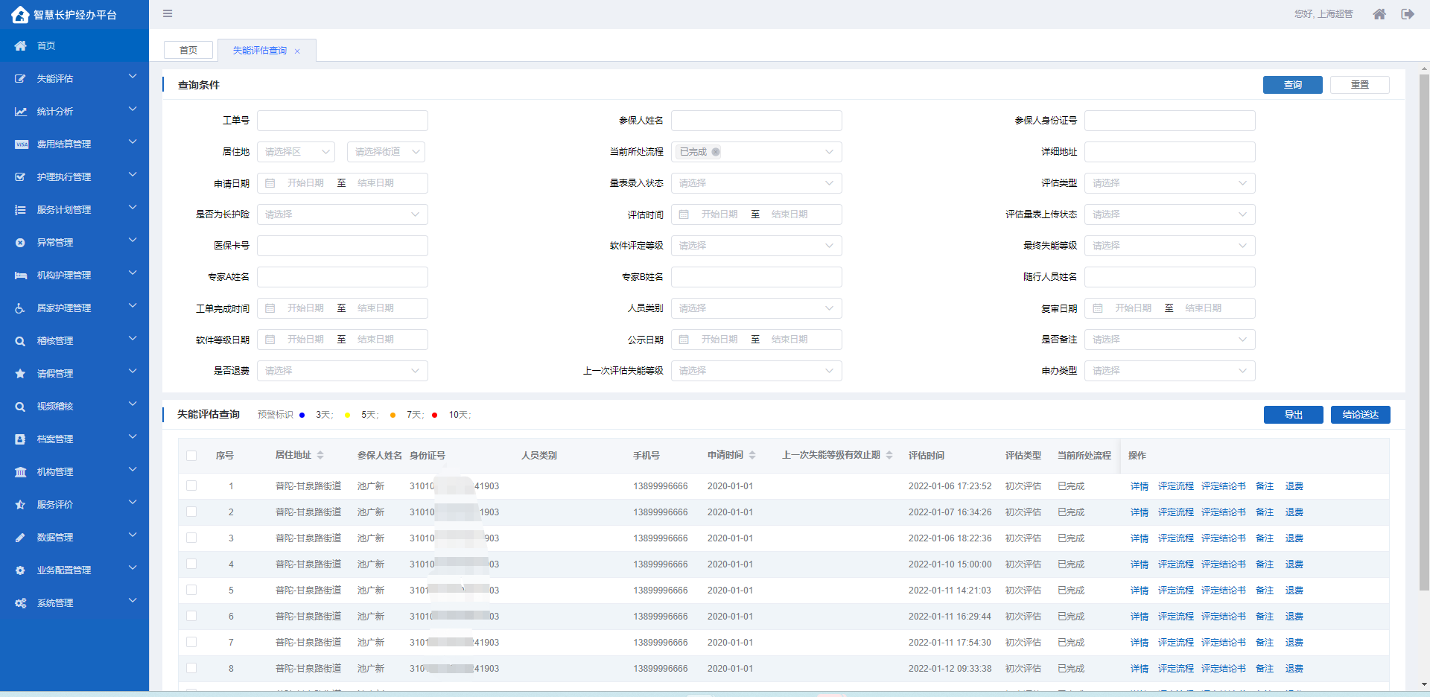Screen dimensions: 1430x697
Task: Click the 首页 house icon in sidebar
Action: tap(20, 45)
